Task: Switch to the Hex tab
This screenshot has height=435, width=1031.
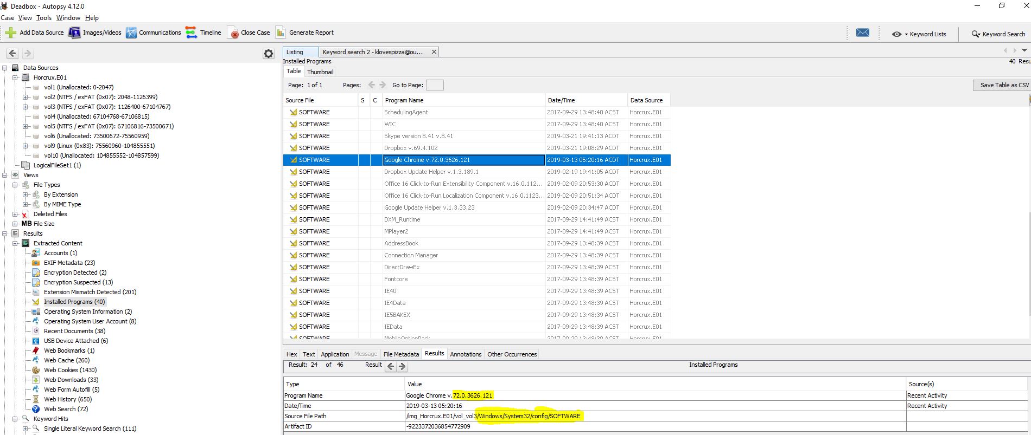Action: (292, 354)
